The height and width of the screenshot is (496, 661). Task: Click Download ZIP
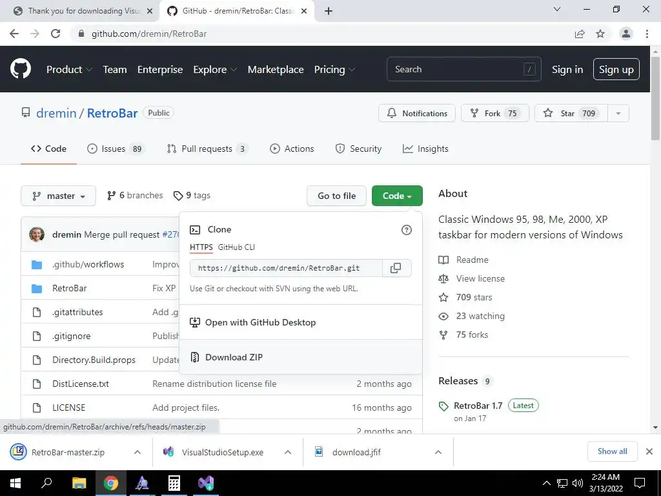301,357
